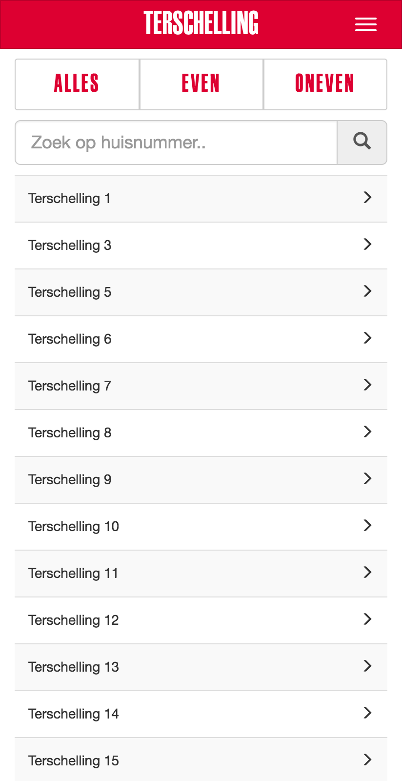Click the chevron arrow beside Terschelling 12

coord(368,619)
